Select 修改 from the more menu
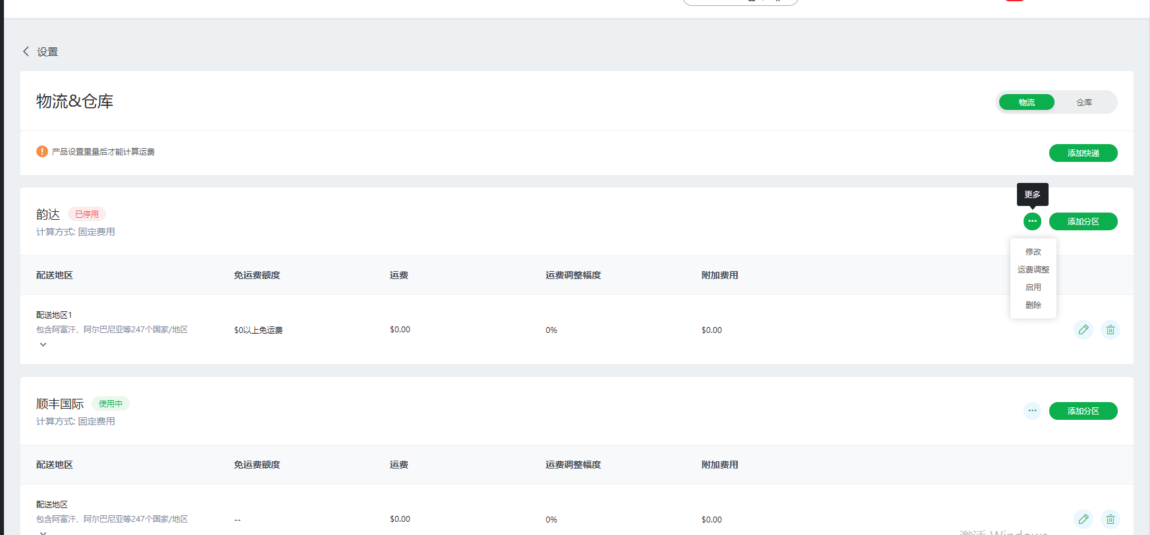The width and height of the screenshot is (1150, 535). (x=1033, y=251)
